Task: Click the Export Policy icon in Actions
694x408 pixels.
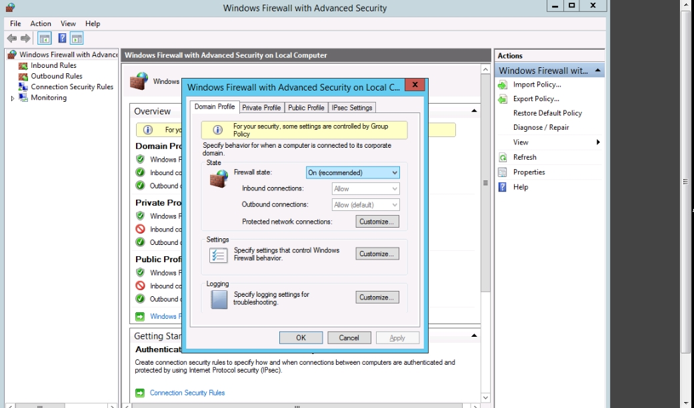Action: point(503,99)
